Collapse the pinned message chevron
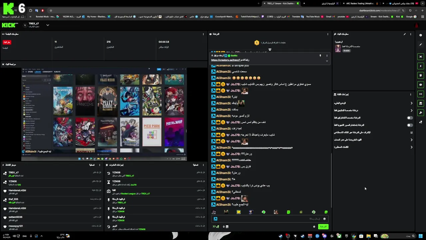 (327, 61)
